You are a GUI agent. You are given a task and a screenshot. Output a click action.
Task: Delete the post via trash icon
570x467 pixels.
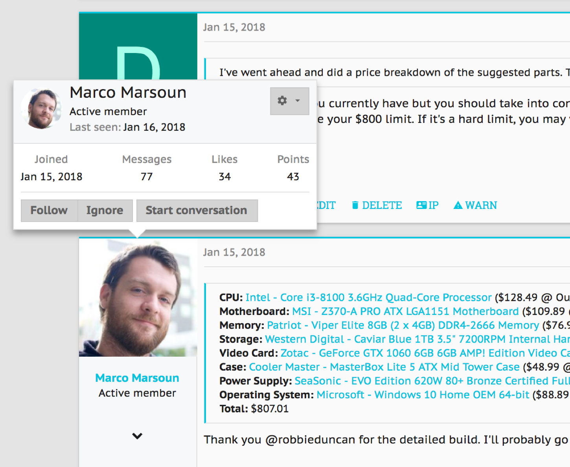pyautogui.click(x=377, y=205)
